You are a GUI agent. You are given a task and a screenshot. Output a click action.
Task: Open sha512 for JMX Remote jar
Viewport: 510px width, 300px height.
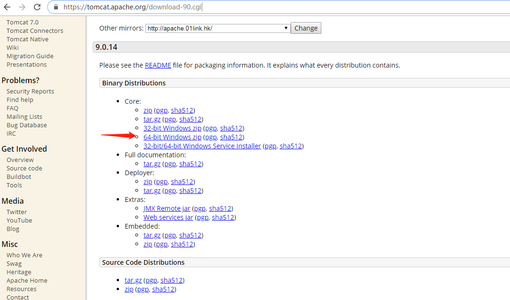pos(220,208)
